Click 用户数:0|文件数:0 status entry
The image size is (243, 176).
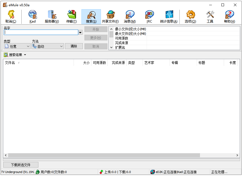54,172
